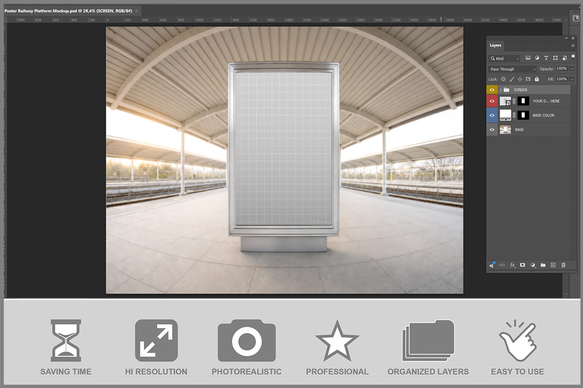Create a new layer plus icon
The width and height of the screenshot is (583, 388).
pos(553,265)
